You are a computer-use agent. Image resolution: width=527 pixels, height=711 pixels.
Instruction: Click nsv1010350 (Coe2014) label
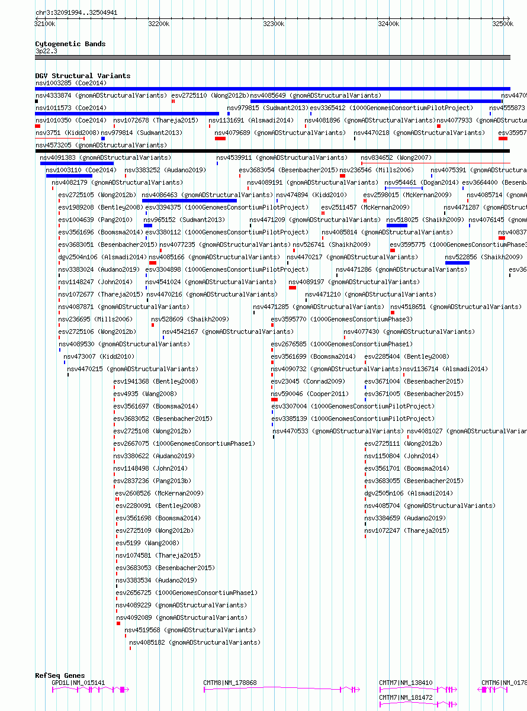click(x=70, y=120)
